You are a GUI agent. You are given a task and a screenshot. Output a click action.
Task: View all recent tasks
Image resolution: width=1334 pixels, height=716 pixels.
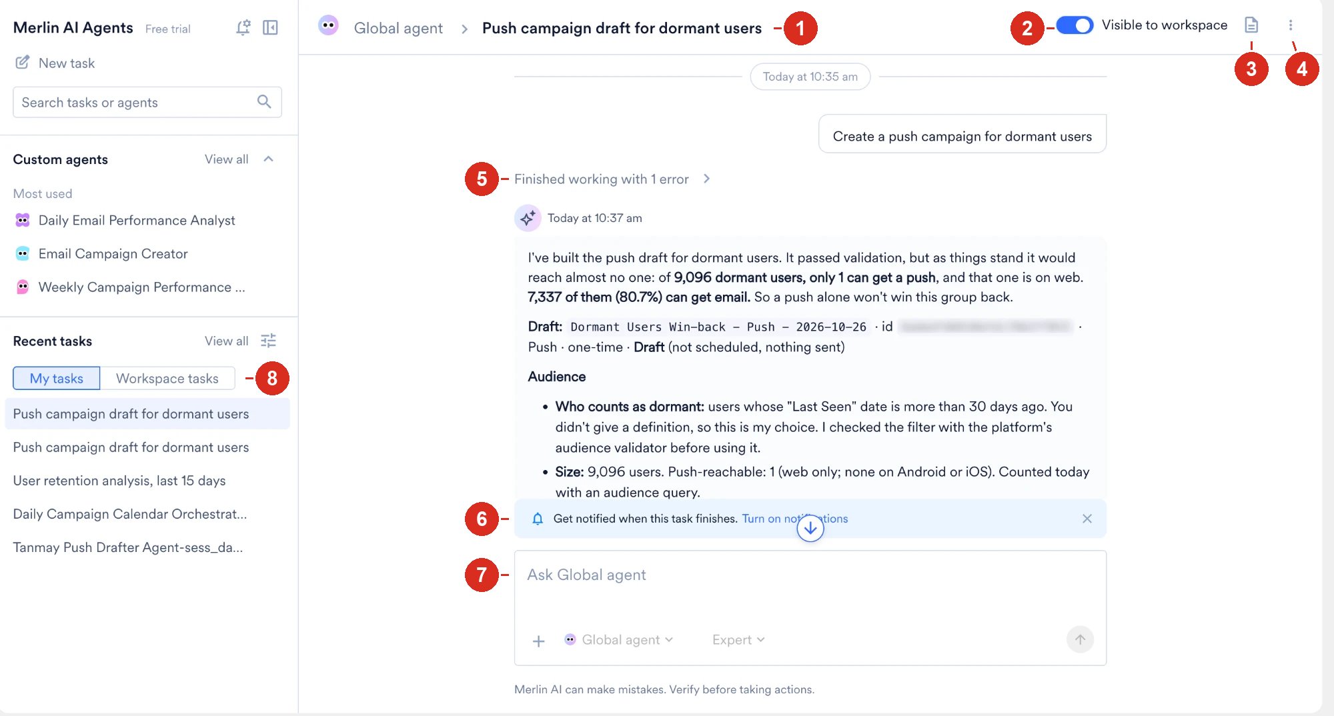pos(226,341)
